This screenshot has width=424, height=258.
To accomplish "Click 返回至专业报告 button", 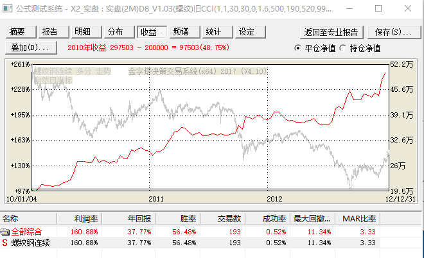I will coord(331,33).
